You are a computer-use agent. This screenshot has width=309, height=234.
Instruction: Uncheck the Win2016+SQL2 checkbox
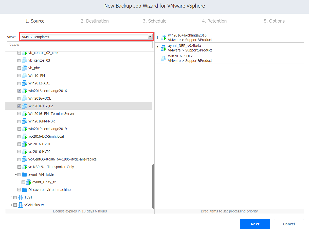pyautogui.click(x=19, y=106)
